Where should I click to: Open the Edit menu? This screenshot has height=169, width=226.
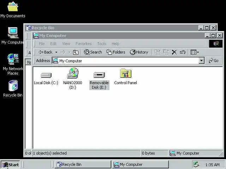(53, 44)
